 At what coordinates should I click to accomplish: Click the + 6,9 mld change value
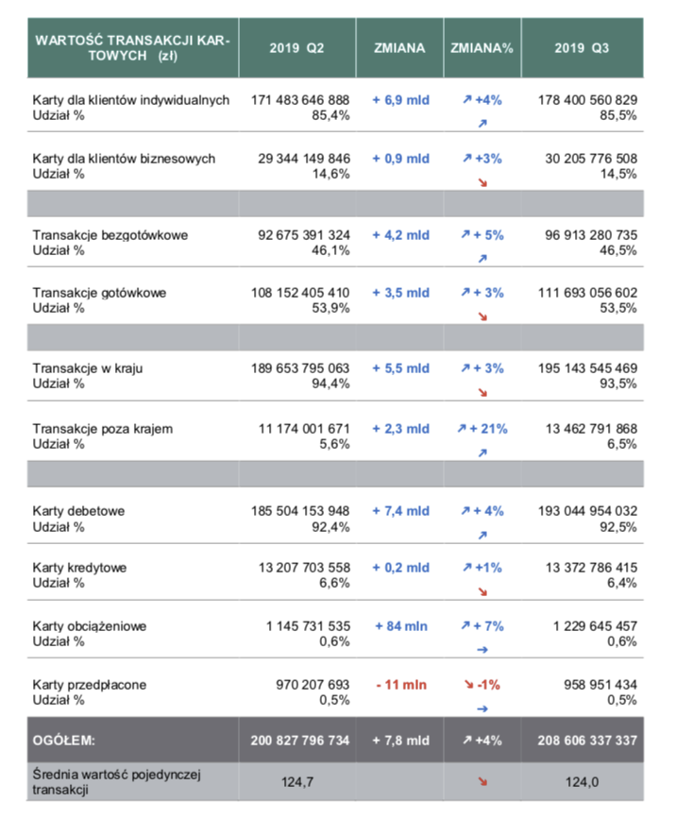tap(400, 100)
